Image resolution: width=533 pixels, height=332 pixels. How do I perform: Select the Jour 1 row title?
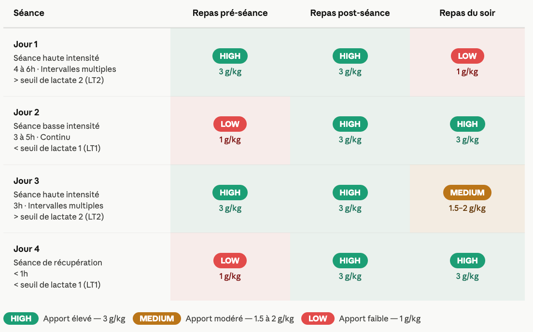point(26,44)
